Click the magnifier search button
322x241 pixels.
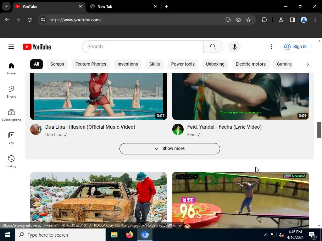tap(213, 47)
